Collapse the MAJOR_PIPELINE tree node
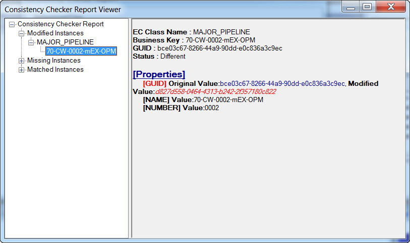The width and height of the screenshot is (410, 243). 31,42
